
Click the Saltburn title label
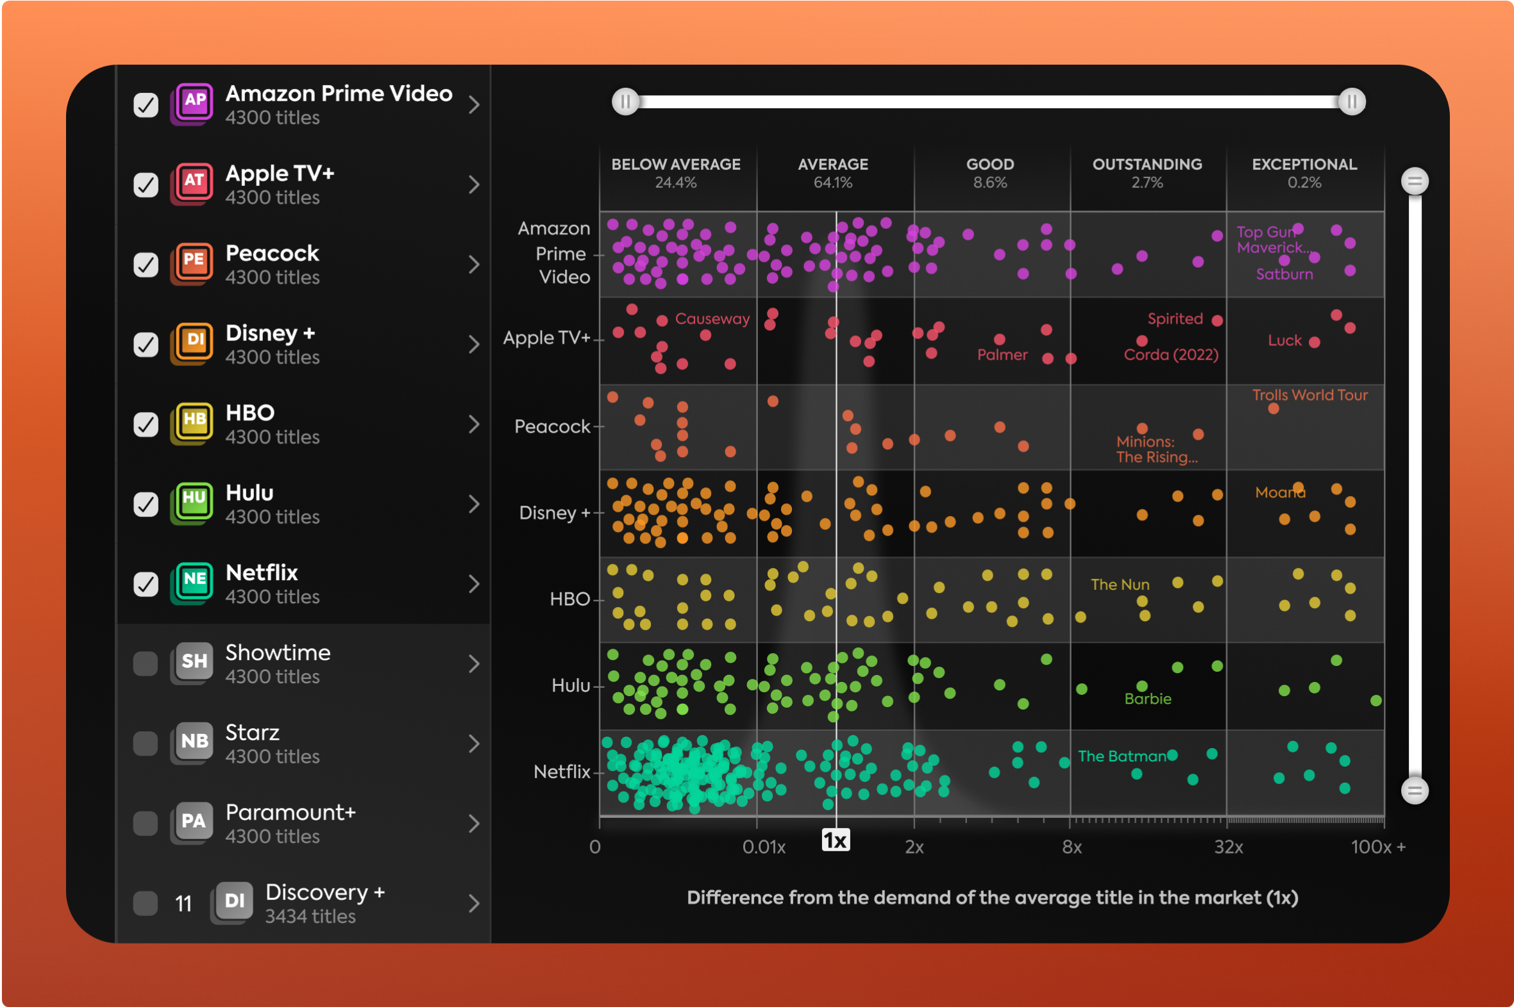[x=1284, y=274]
